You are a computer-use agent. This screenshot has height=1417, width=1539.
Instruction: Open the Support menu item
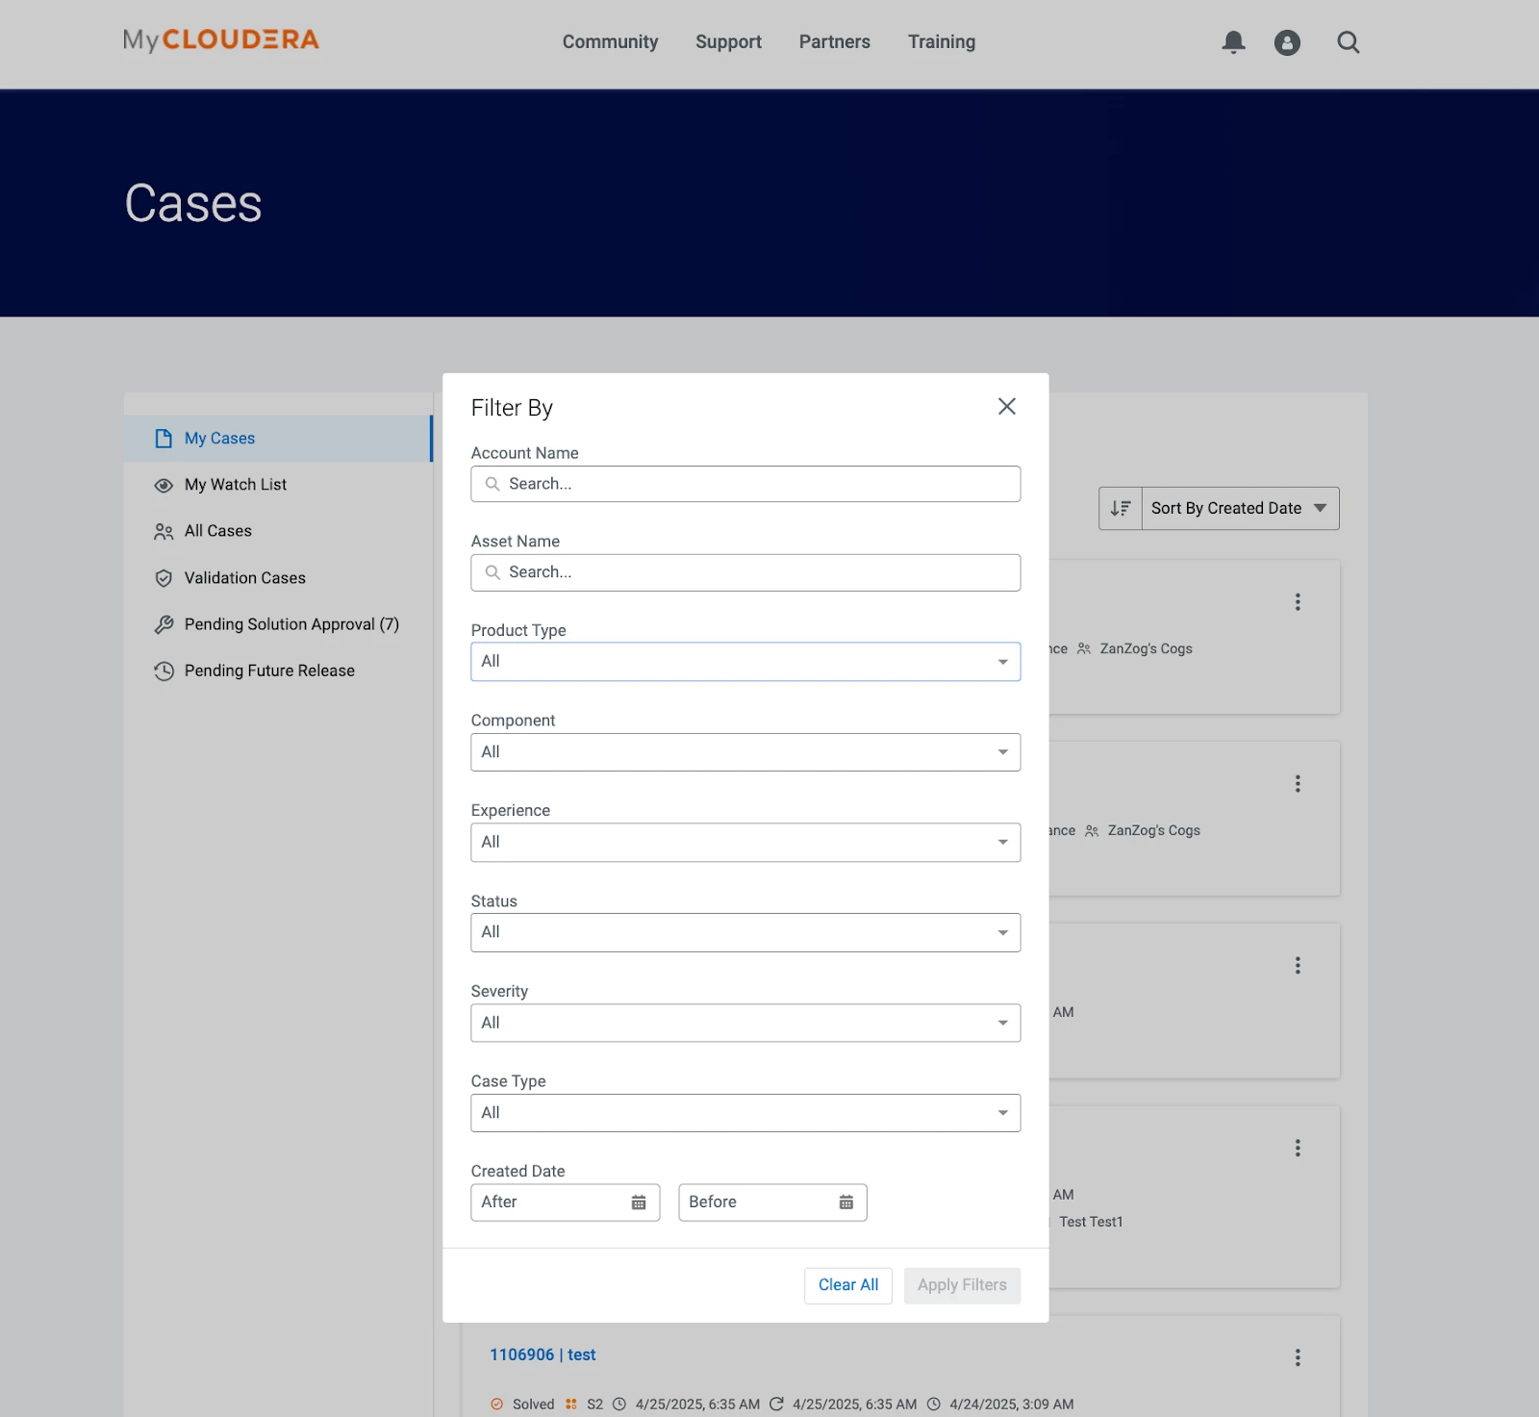[728, 42]
